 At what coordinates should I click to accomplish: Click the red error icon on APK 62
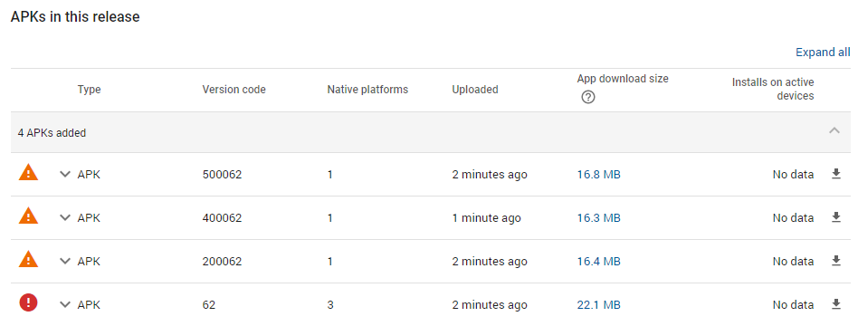coord(28,303)
